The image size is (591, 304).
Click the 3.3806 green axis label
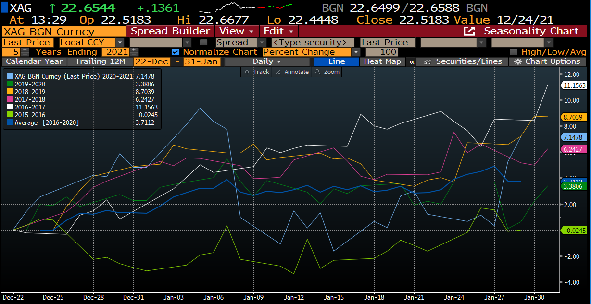point(575,186)
